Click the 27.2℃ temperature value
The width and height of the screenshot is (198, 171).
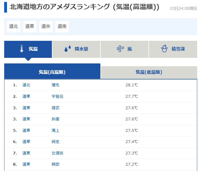point(132,164)
